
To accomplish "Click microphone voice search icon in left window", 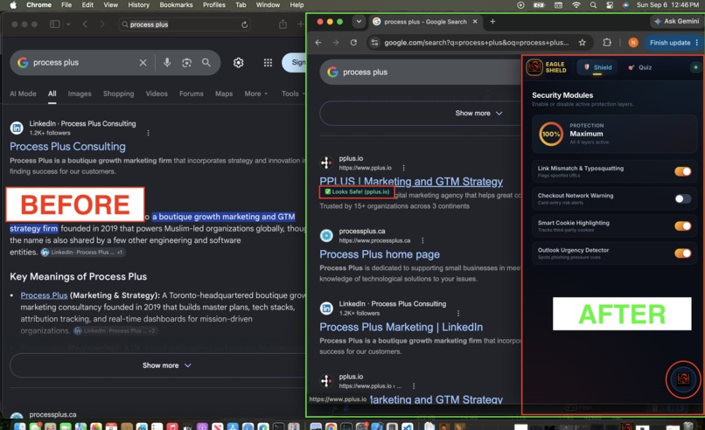I will (167, 62).
